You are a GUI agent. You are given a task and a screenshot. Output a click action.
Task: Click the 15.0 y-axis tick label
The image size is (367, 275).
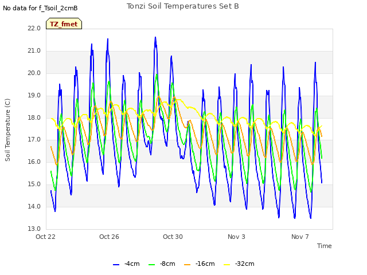[34, 184]
